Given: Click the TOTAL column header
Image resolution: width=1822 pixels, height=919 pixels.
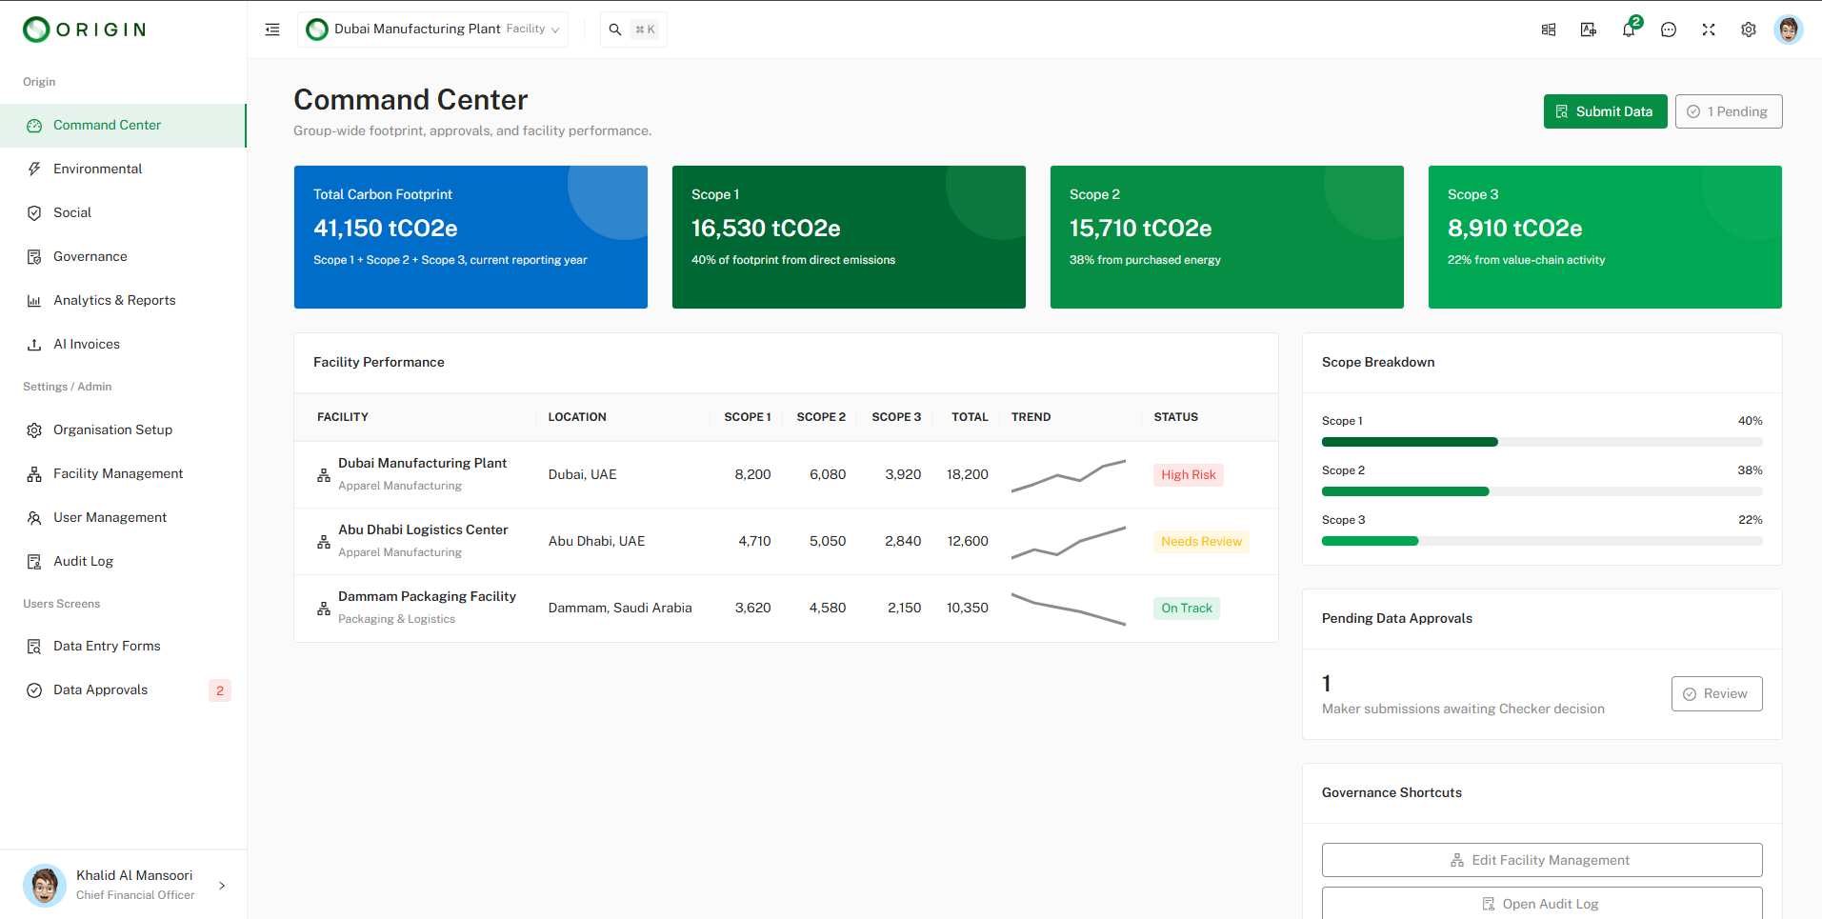Looking at the screenshot, I should pos(970,417).
